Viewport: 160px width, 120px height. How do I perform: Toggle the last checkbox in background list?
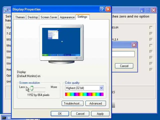[151, 69]
